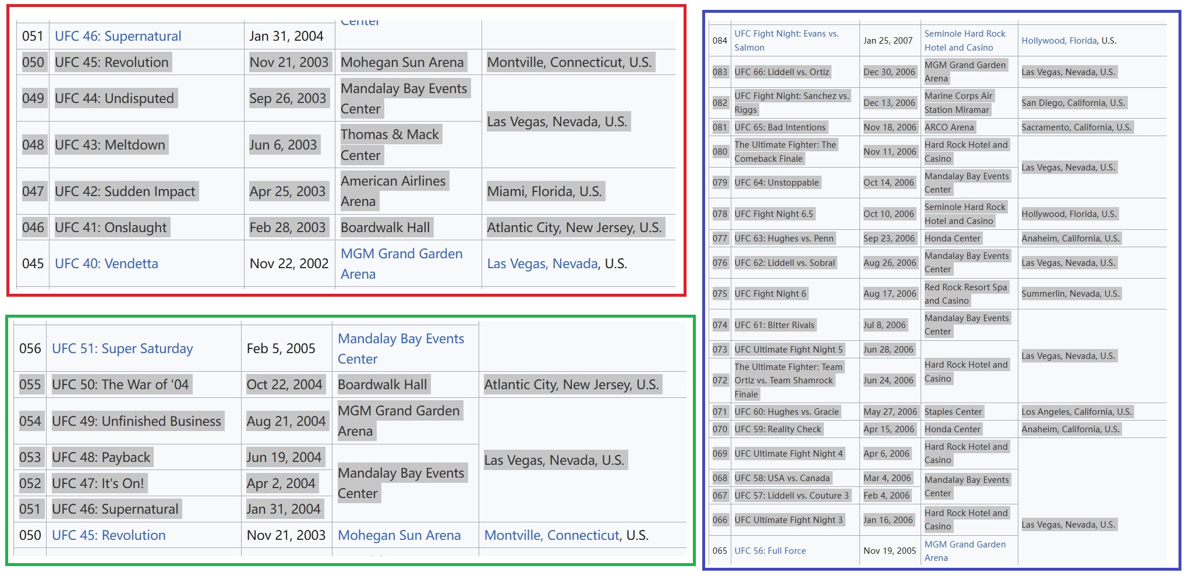Click the ARCO Arena venue

(x=949, y=127)
